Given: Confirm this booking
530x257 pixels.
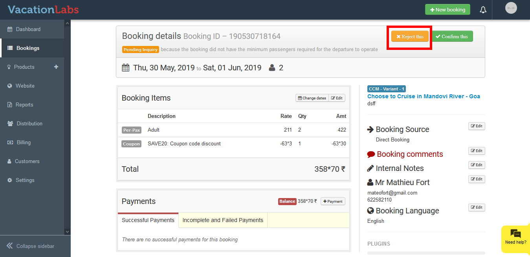Looking at the screenshot, I should pos(452,37).
